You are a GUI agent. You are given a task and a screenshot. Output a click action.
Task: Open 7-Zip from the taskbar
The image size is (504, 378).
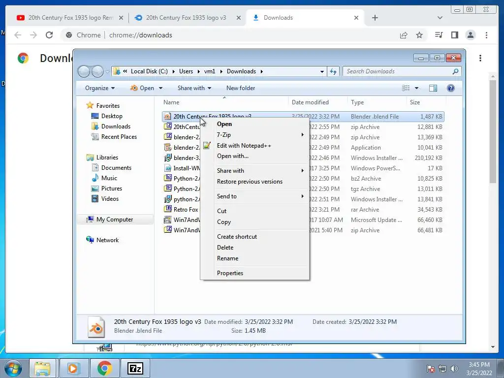135,368
